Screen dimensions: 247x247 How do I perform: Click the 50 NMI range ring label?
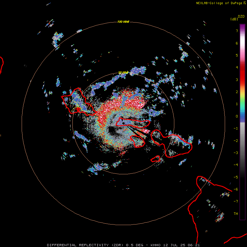tap(123, 72)
